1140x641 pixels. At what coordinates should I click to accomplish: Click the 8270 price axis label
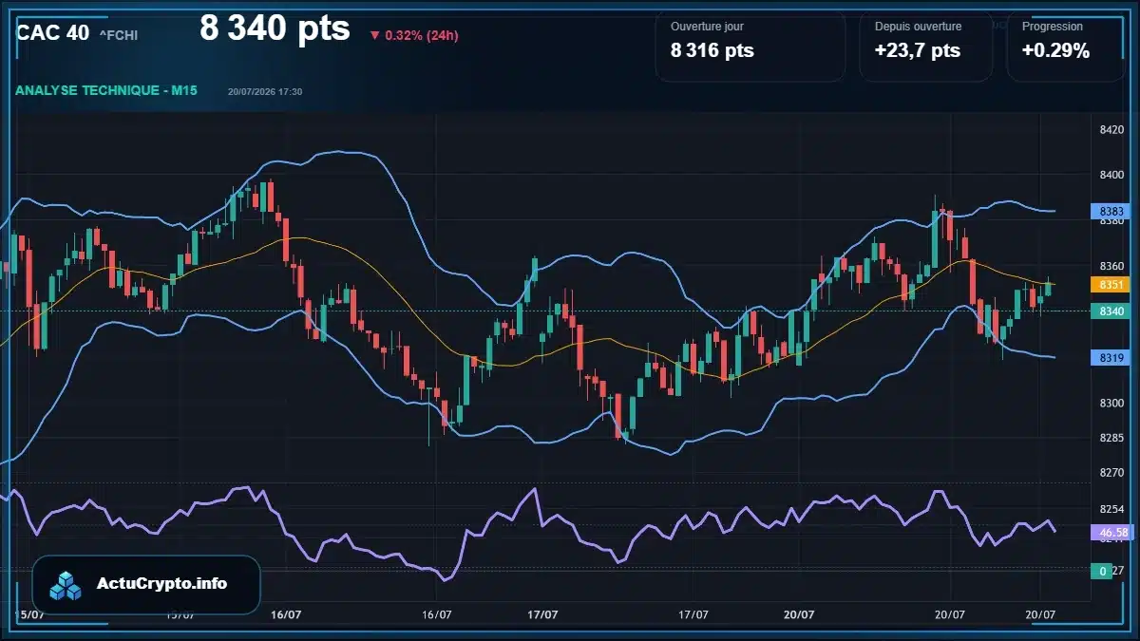1111,472
